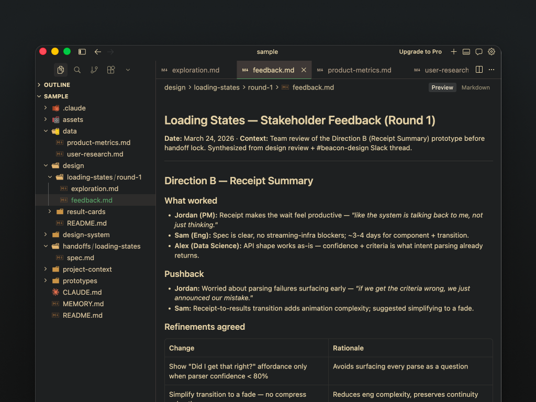Open MEMORY.md in the file tree

coord(96,304)
